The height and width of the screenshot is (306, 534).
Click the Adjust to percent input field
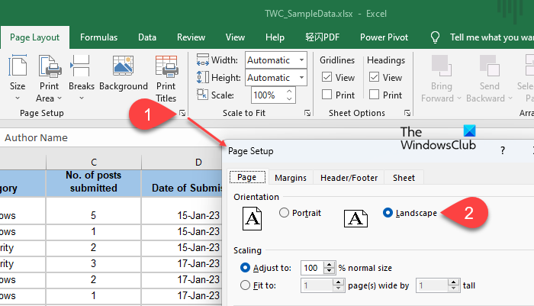coord(311,268)
